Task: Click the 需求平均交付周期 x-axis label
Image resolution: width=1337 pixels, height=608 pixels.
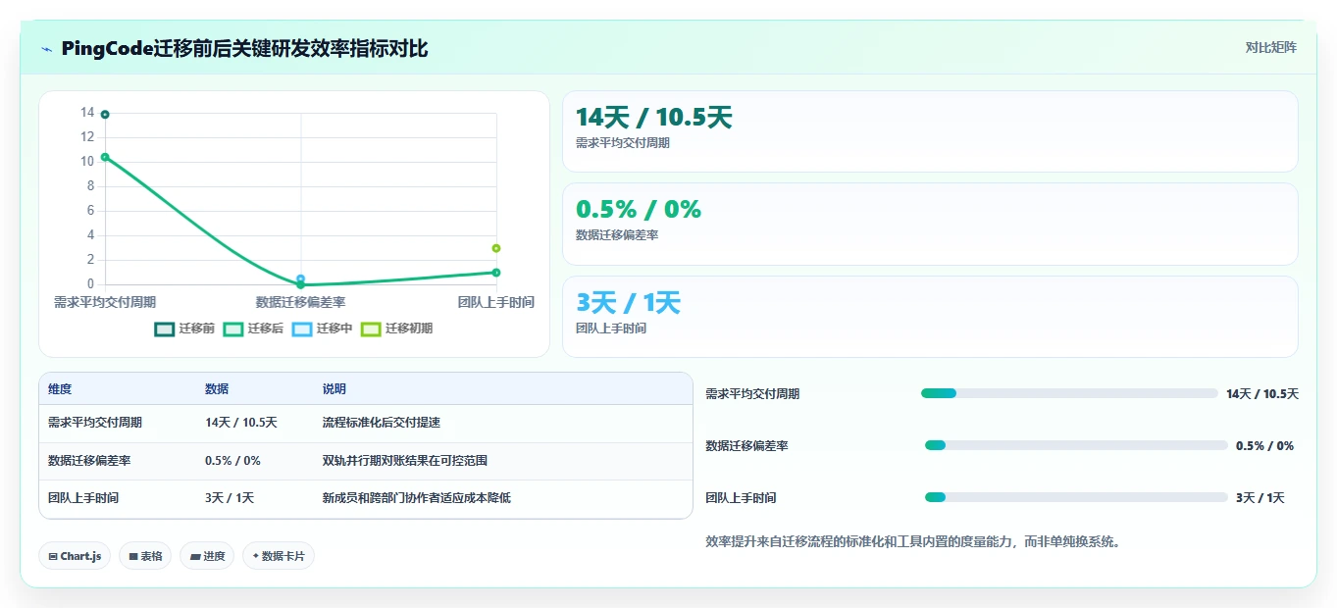Action: [105, 302]
